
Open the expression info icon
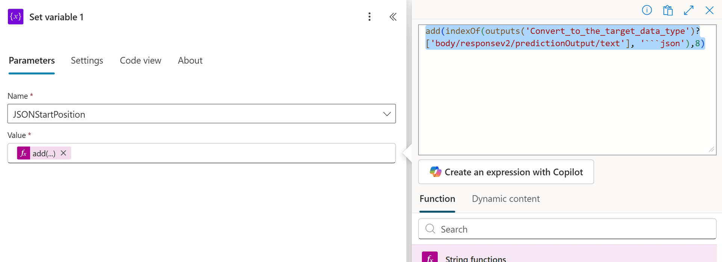pos(647,10)
